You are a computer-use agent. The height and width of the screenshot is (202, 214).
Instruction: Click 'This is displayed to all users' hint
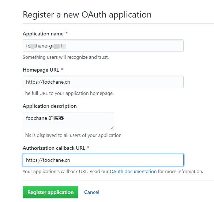[x=72, y=136]
